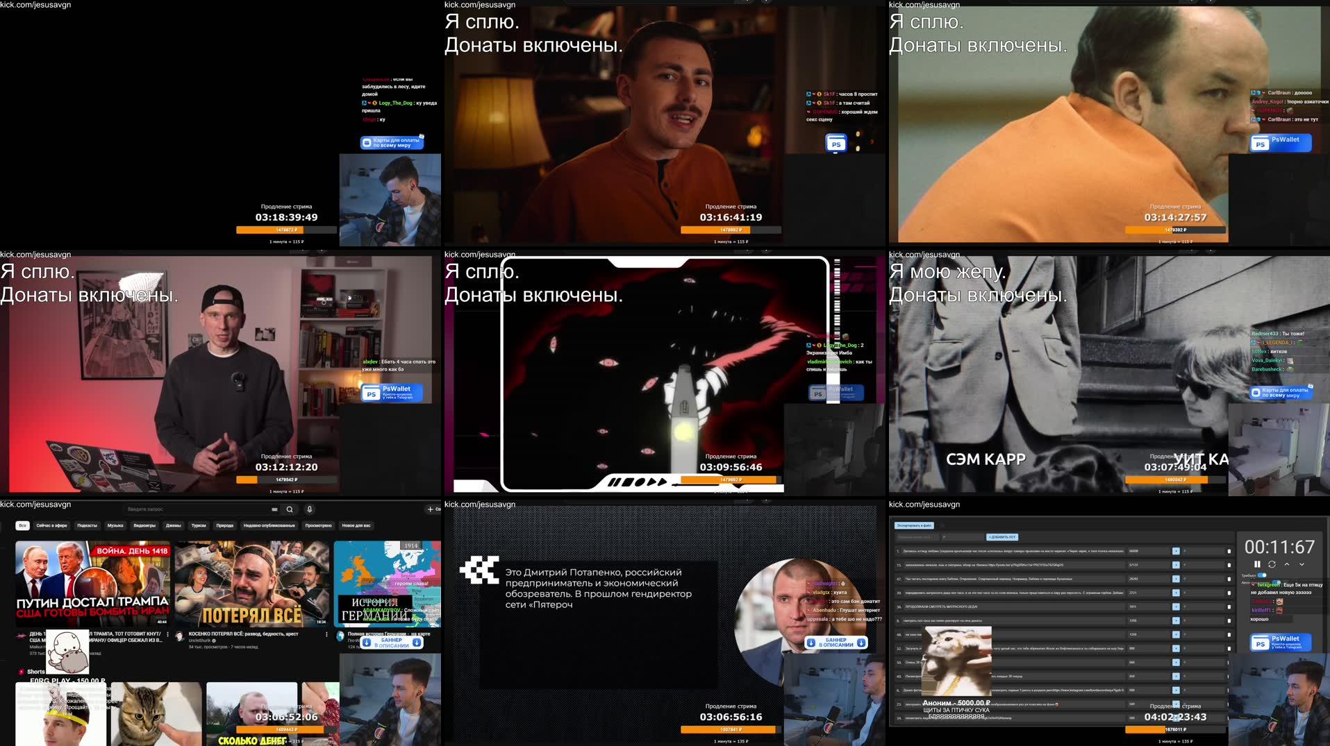Click the ДОБАВИТЬ ЛОТ button
Image resolution: width=1330 pixels, height=746 pixels.
(x=1002, y=537)
